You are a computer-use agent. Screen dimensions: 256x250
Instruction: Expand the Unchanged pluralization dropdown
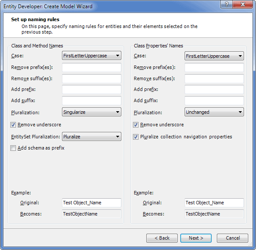pyautogui.click(x=214, y=112)
